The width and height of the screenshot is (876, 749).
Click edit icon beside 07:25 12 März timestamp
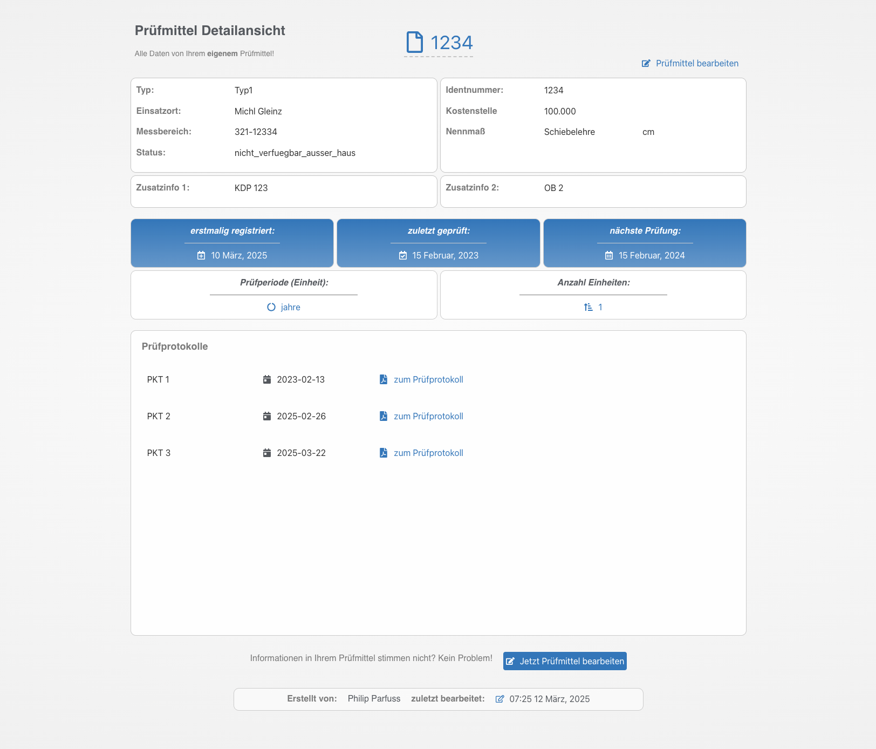(500, 699)
